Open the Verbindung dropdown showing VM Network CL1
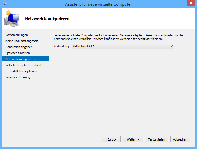Screen dimensions: 197x149 123,46
